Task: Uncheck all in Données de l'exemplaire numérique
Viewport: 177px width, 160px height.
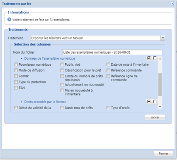Action: (x=155, y=58)
